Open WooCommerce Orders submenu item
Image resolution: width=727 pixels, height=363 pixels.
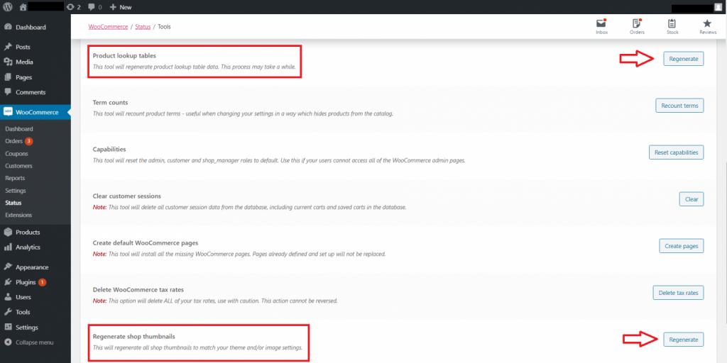tap(19, 141)
